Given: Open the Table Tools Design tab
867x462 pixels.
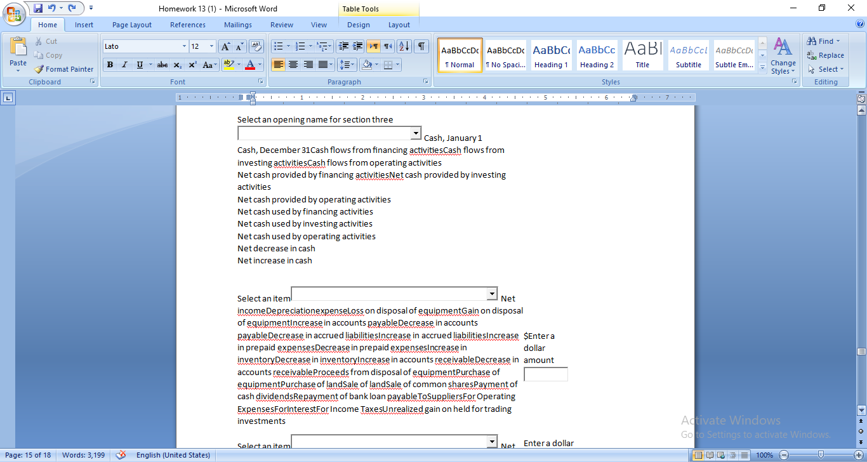Looking at the screenshot, I should (358, 25).
